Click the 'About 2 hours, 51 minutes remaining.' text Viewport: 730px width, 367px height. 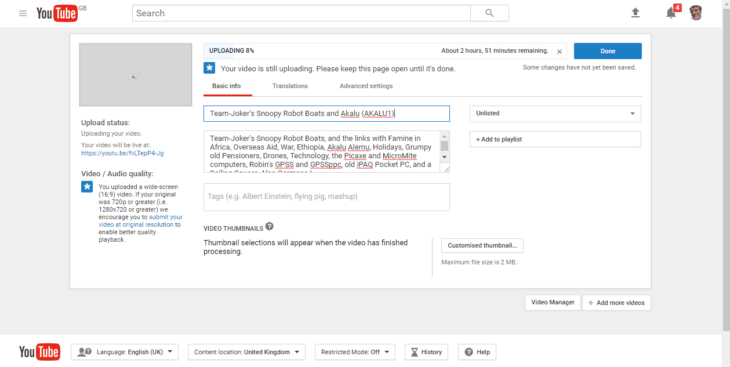(x=495, y=51)
